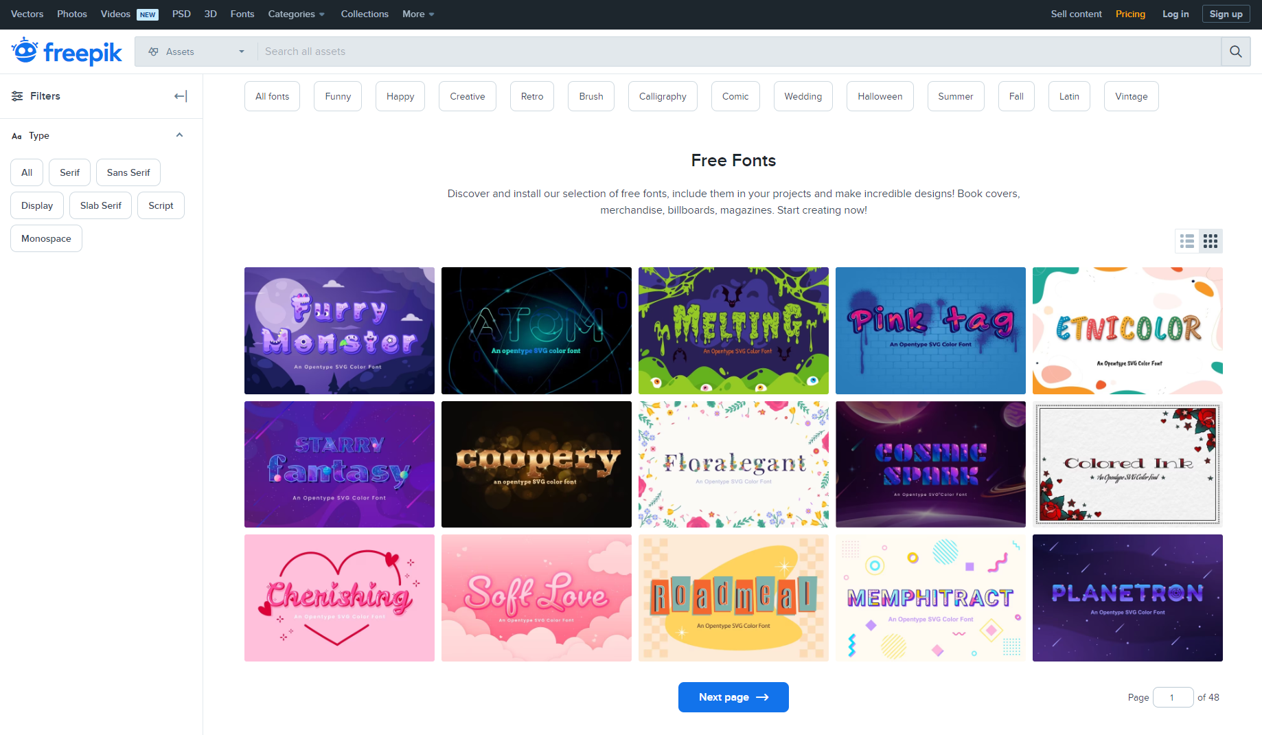The height and width of the screenshot is (735, 1262).
Task: Select the Brush tag
Action: pyautogui.click(x=591, y=96)
